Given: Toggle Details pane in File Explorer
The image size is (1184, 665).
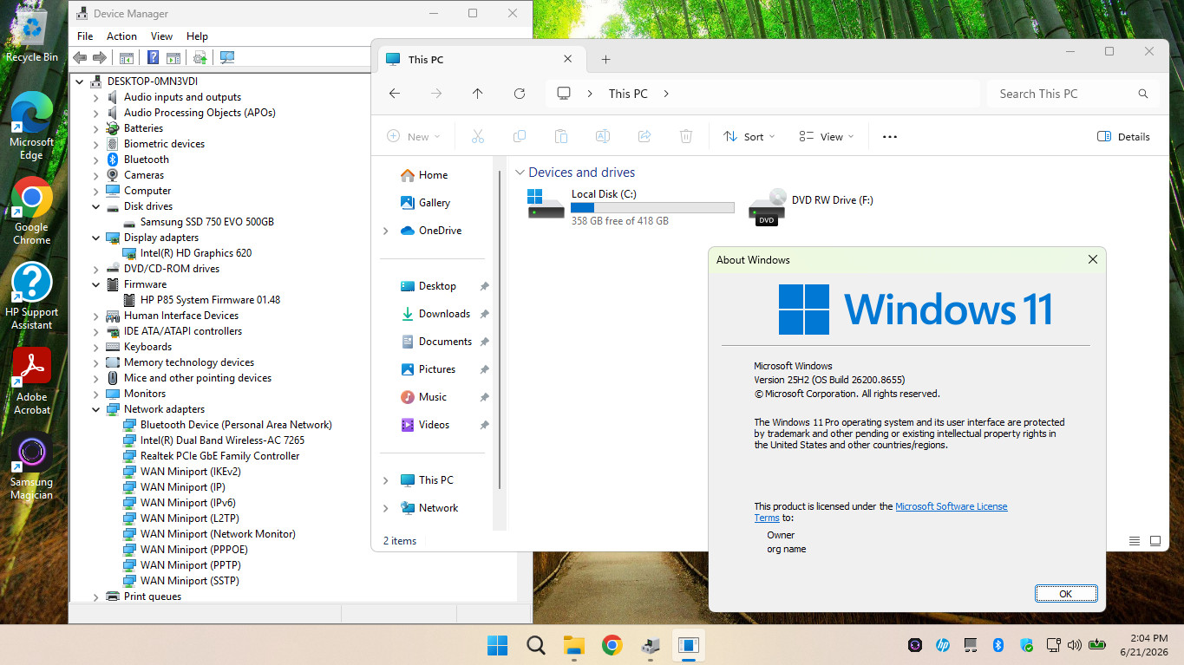Looking at the screenshot, I should click(1124, 136).
